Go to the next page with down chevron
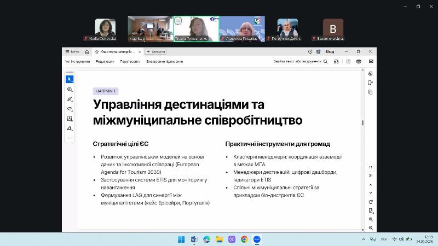Screen dimensions: 438x246 click(371, 193)
